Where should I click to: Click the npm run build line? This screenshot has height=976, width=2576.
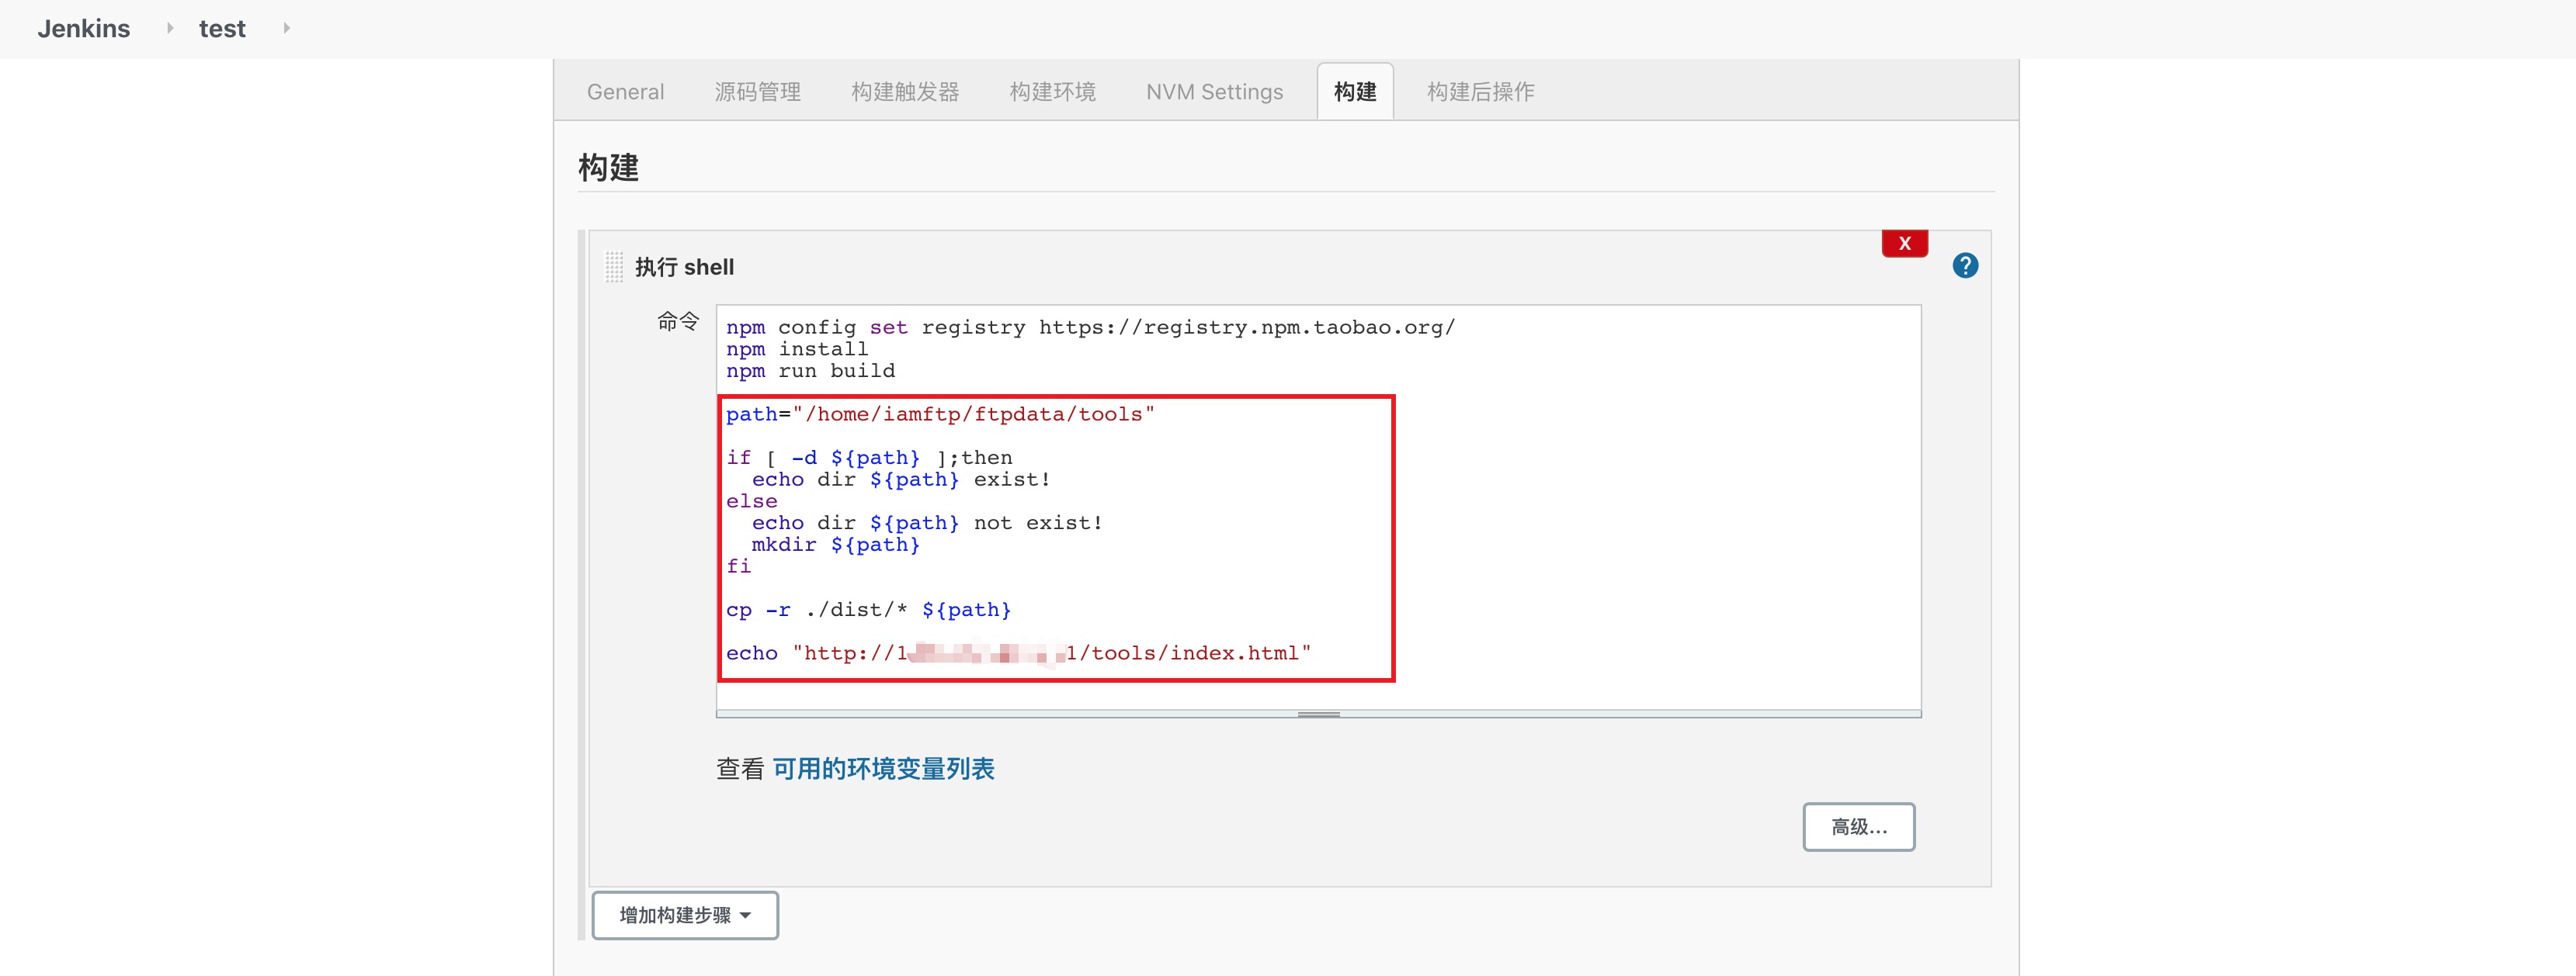tap(810, 371)
